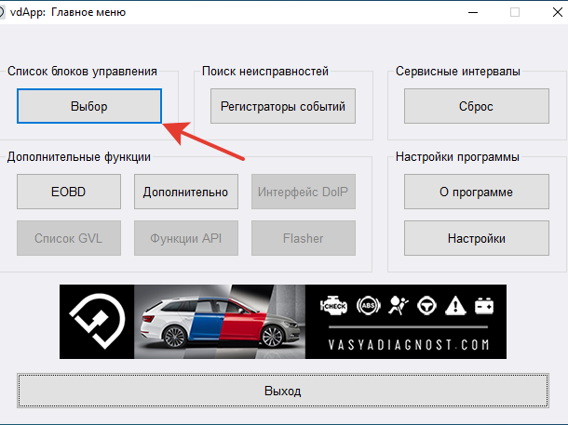Screen dimensions: 568x425
Task: Click the Список блоков управления group label
Action: 82,72
